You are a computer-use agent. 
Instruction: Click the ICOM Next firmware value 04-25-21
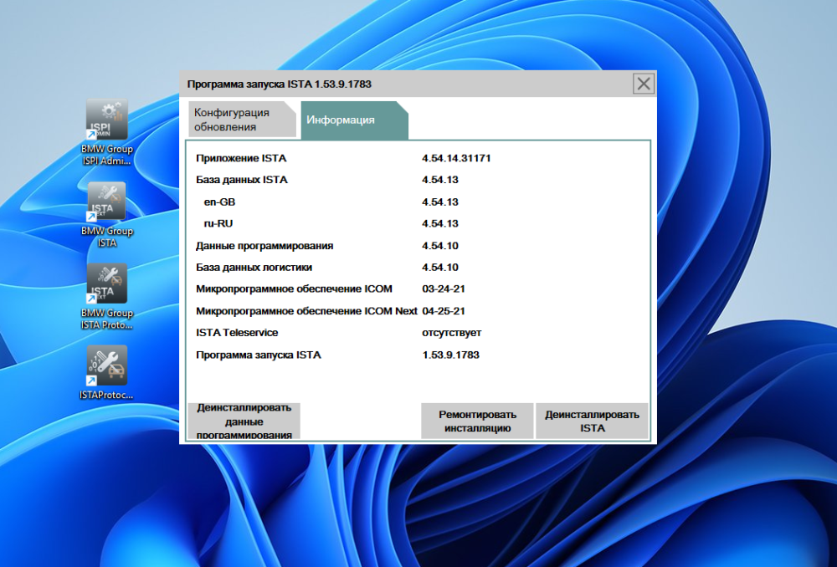444,311
